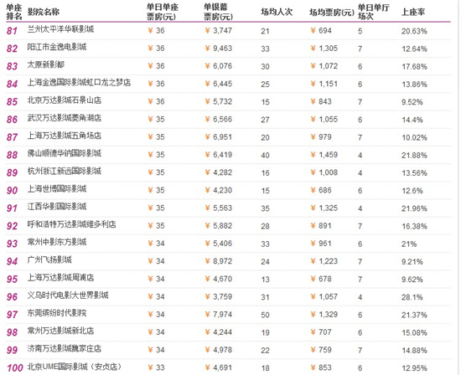Screen dimensions: 461x375
Task: Click the 影院名称 column header
Action: coord(44,12)
